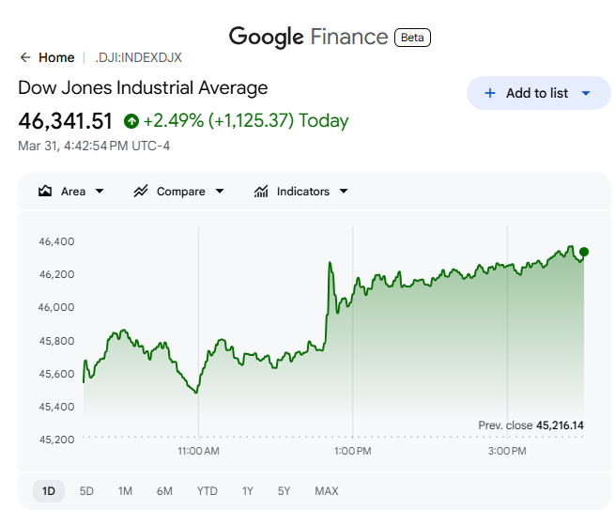The image size is (615, 525).
Task: Click the Beta badge next to Finance
Action: 412,38
